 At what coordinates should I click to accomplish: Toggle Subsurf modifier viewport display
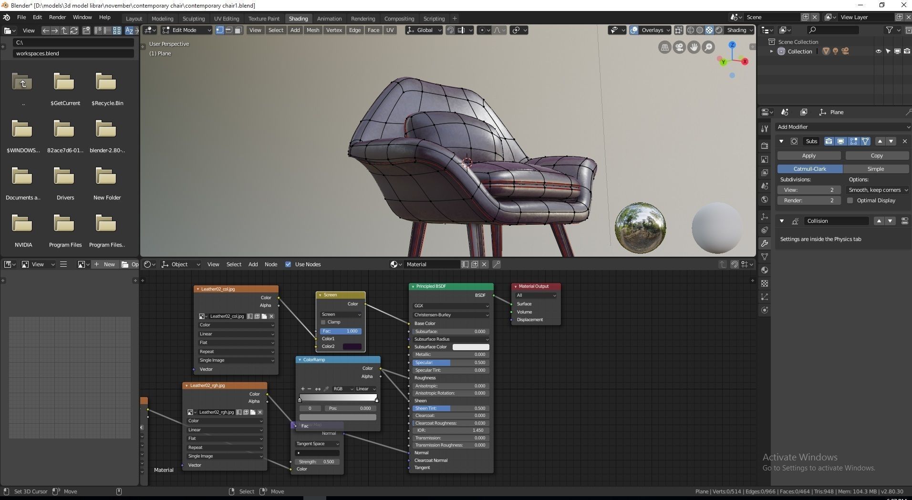point(841,141)
